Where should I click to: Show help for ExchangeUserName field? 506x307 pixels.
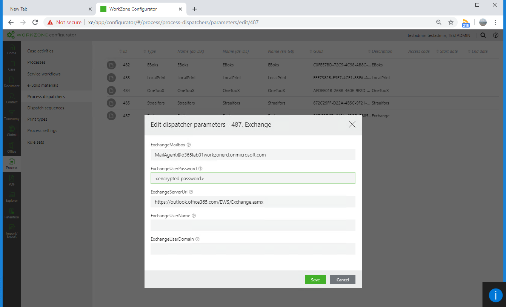pyautogui.click(x=194, y=216)
